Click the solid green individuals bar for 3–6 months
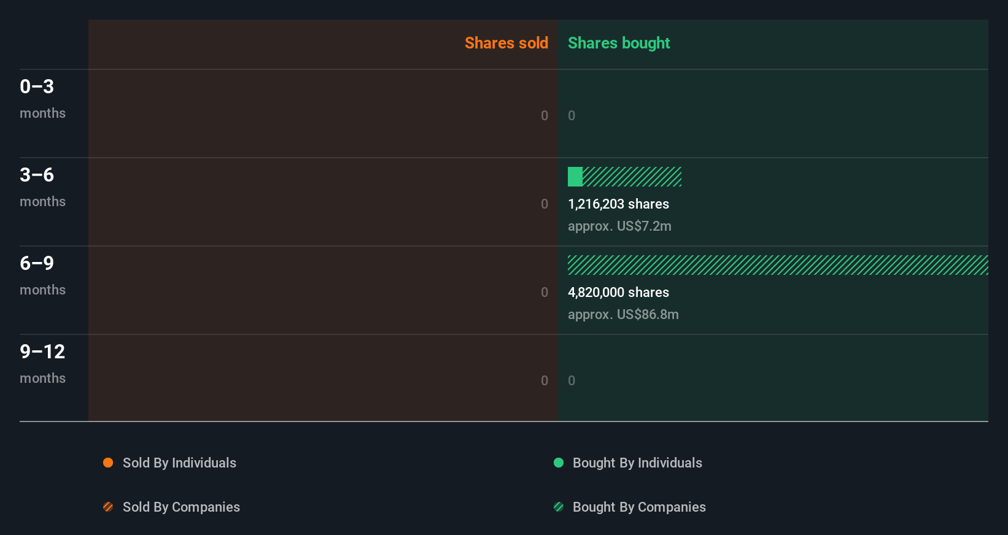Image resolution: width=1008 pixels, height=535 pixels. pyautogui.click(x=575, y=177)
